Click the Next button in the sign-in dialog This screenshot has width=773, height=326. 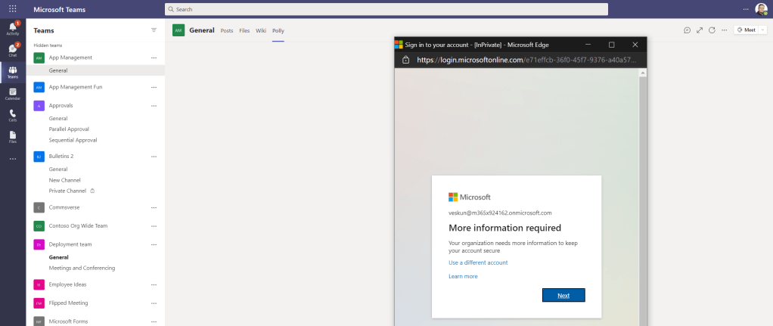pyautogui.click(x=563, y=295)
